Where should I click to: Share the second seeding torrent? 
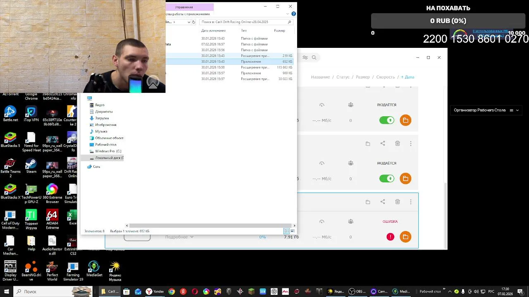tap(383, 144)
